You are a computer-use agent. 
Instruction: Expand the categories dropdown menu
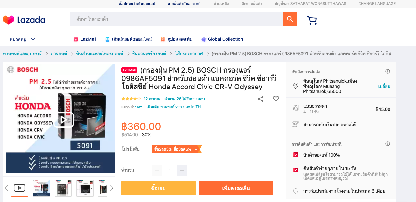point(22,39)
